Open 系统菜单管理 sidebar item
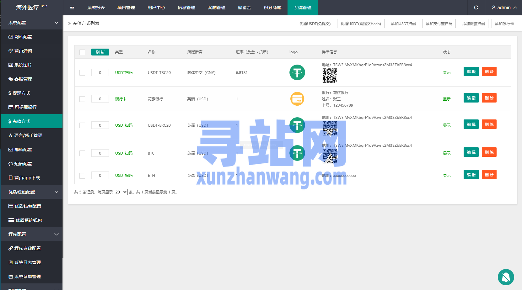522x290 pixels. point(31,277)
